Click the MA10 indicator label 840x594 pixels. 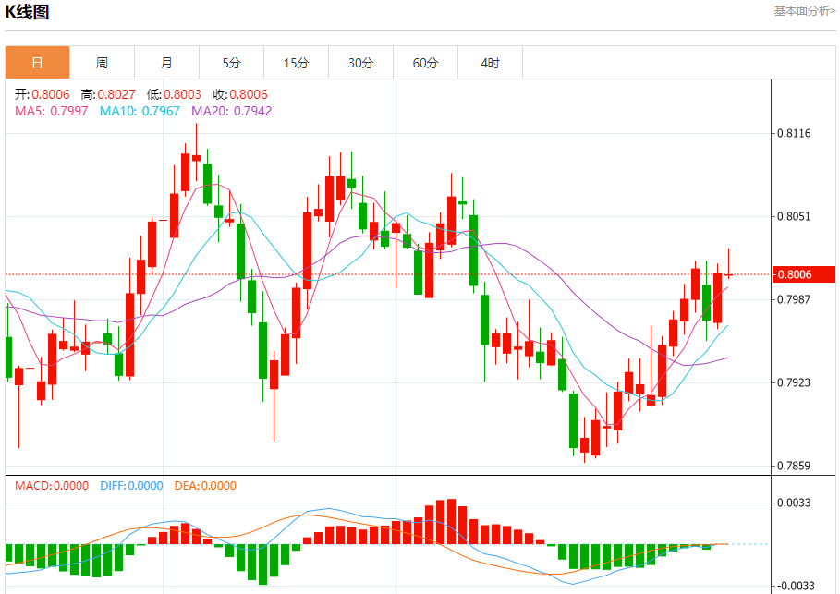point(140,111)
